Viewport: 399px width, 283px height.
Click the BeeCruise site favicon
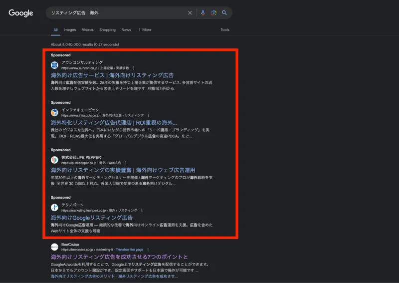(54, 247)
